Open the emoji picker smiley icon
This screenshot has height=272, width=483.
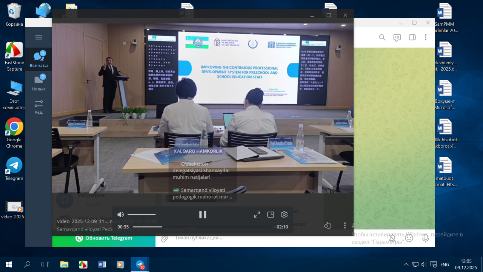[x=409, y=238]
